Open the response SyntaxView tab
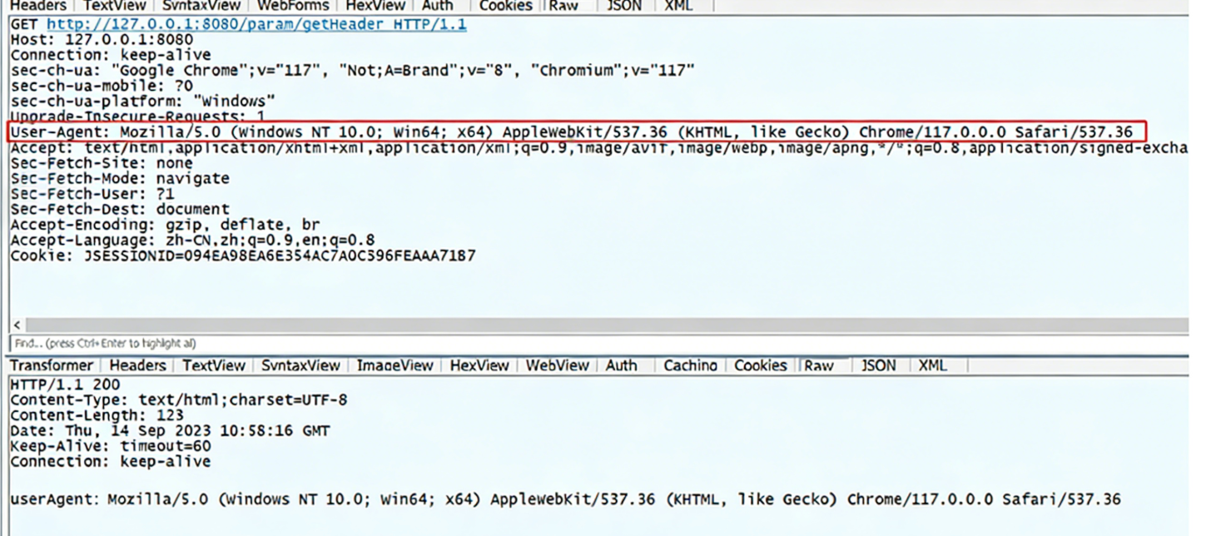Viewport: 1211px width, 536px height. pos(300,365)
